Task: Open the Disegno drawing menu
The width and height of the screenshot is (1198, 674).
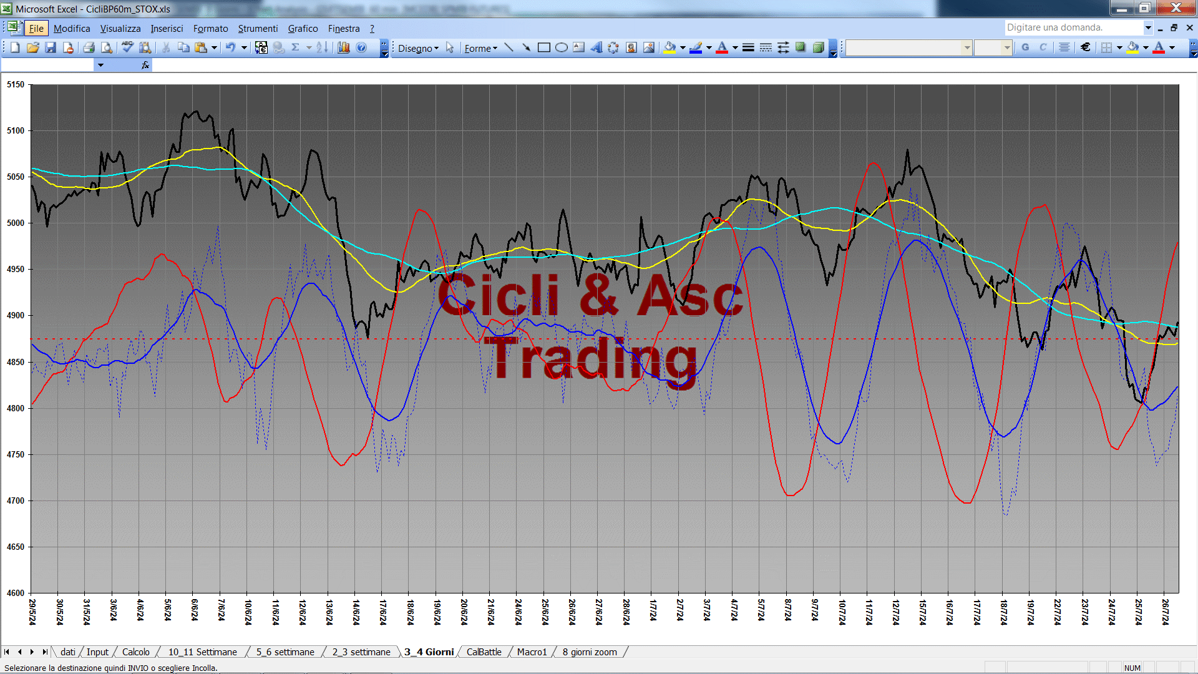Action: pyautogui.click(x=418, y=48)
